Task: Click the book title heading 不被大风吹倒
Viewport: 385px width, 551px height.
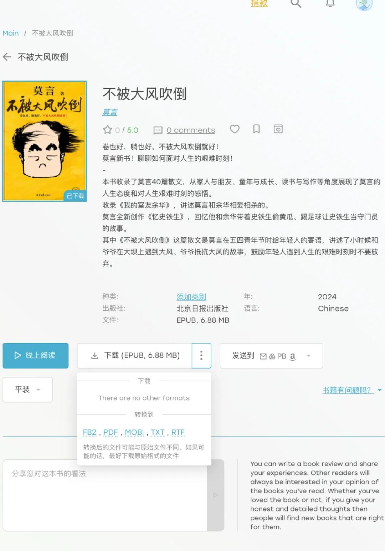Action: [145, 94]
